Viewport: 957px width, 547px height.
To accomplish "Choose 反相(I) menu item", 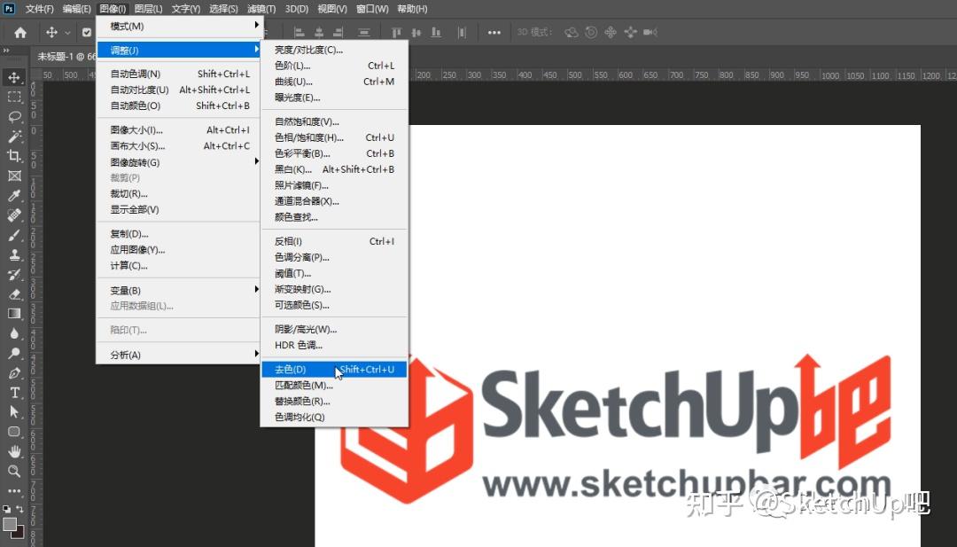I will [334, 241].
